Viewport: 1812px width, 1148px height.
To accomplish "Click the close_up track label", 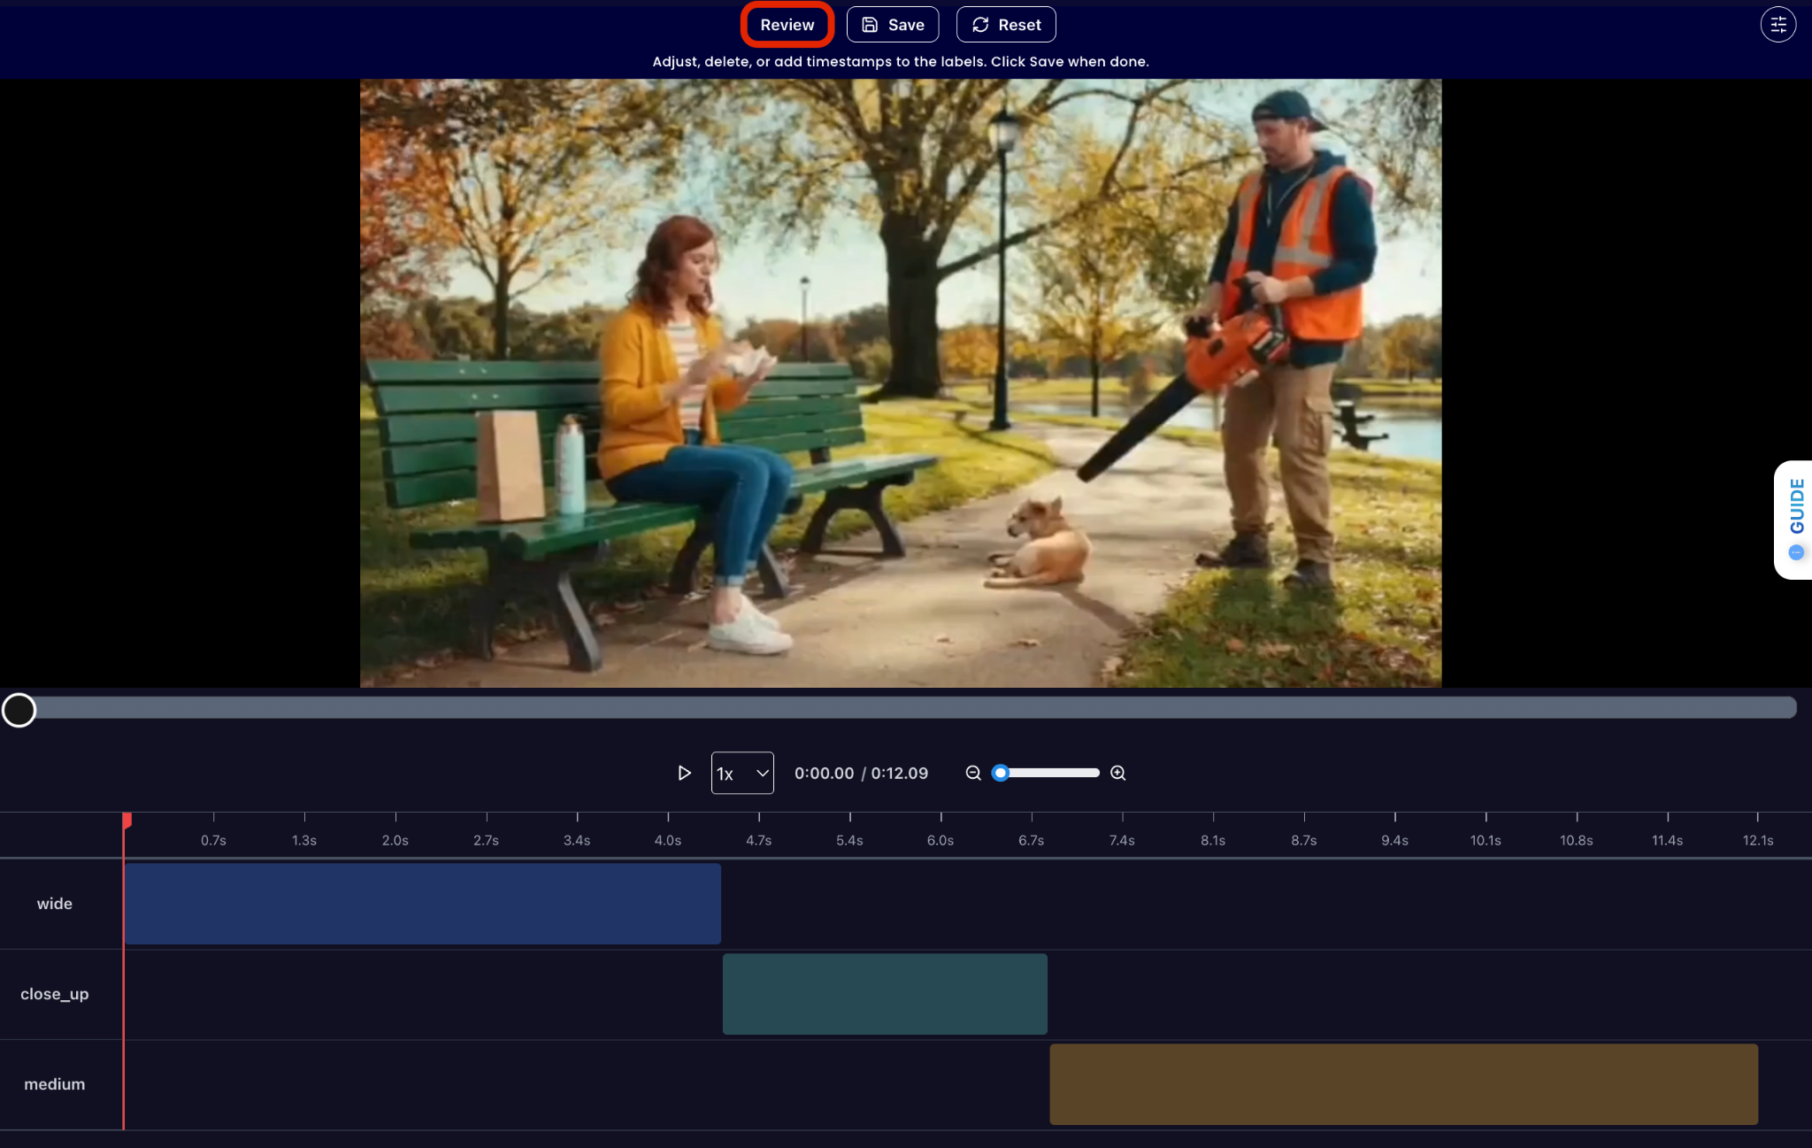I will tap(55, 994).
